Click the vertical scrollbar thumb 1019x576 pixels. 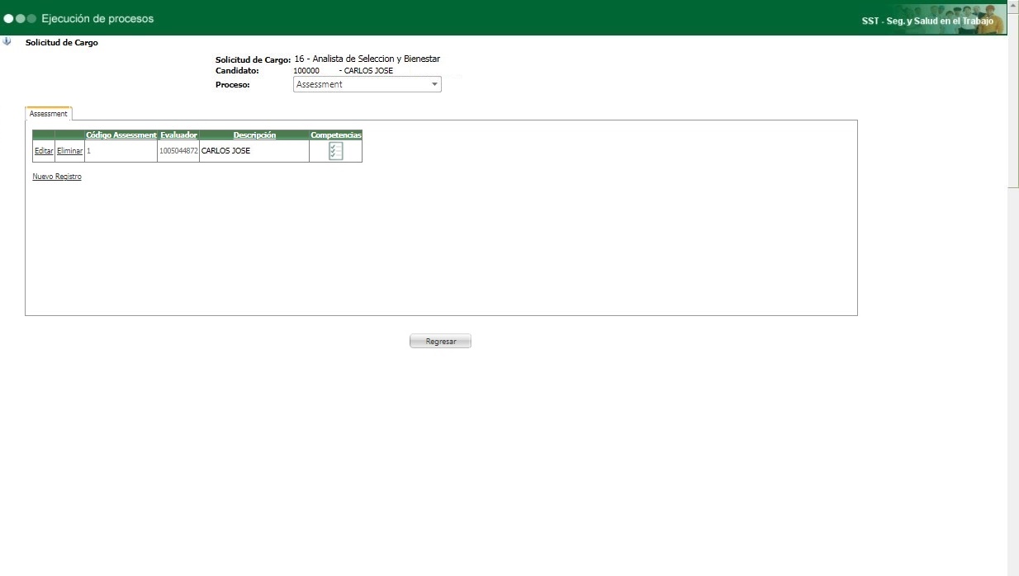coord(1013,99)
